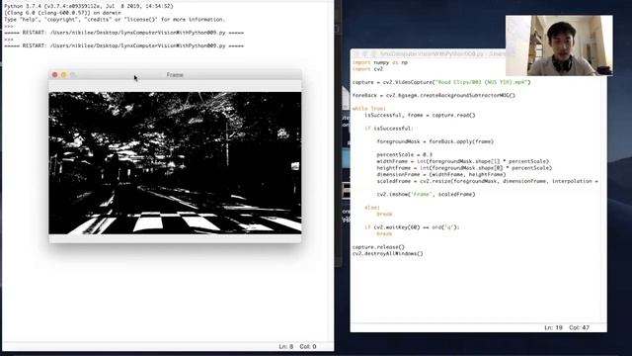Click the "percentScale = 0.3" code line

click(x=405, y=154)
